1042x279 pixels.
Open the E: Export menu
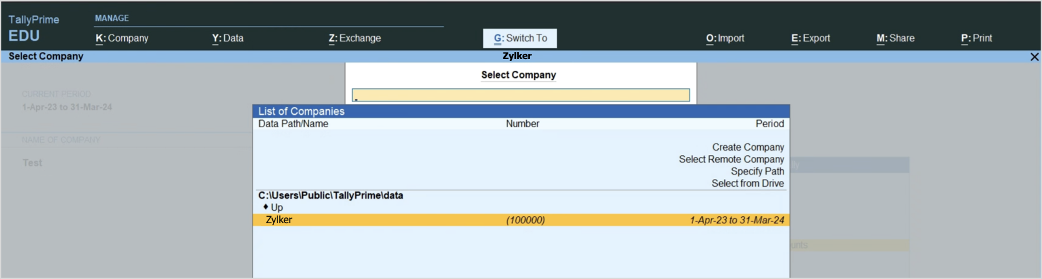coord(810,38)
